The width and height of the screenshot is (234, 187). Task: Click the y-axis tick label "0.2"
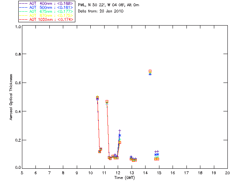pyautogui.click(x=18, y=140)
